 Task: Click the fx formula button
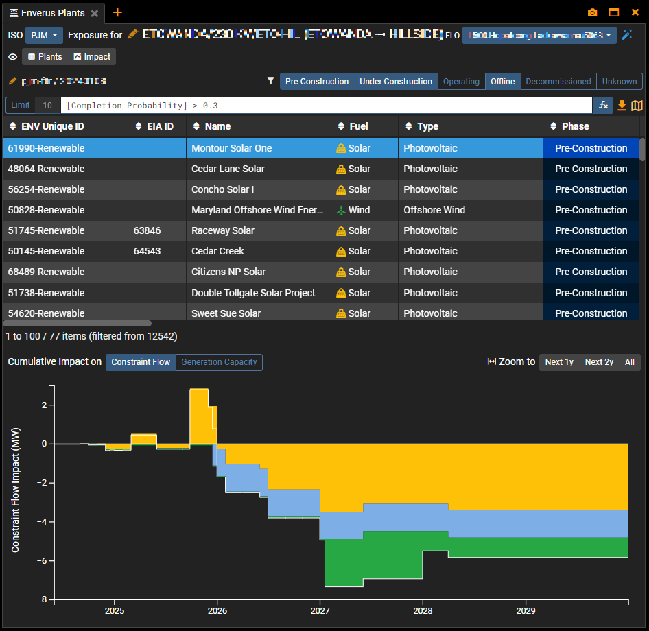coord(603,105)
